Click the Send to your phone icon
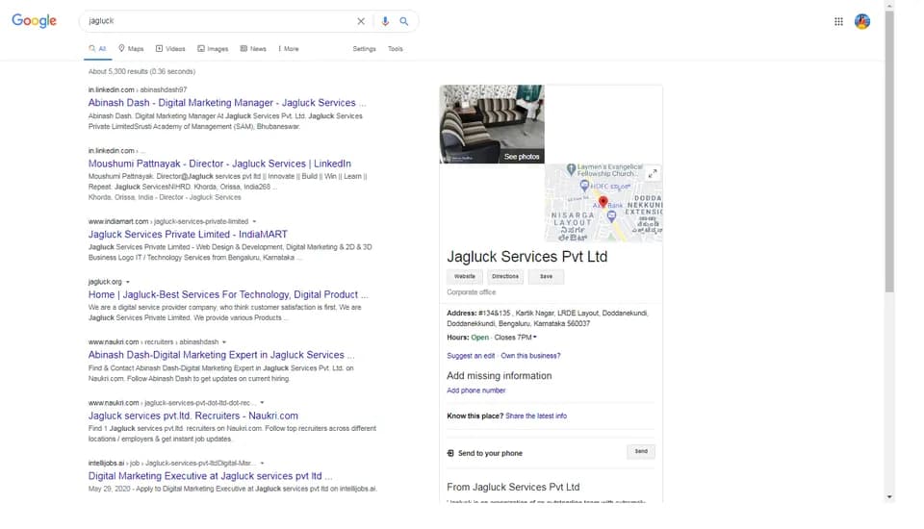This screenshot has width=924, height=529. [450, 453]
